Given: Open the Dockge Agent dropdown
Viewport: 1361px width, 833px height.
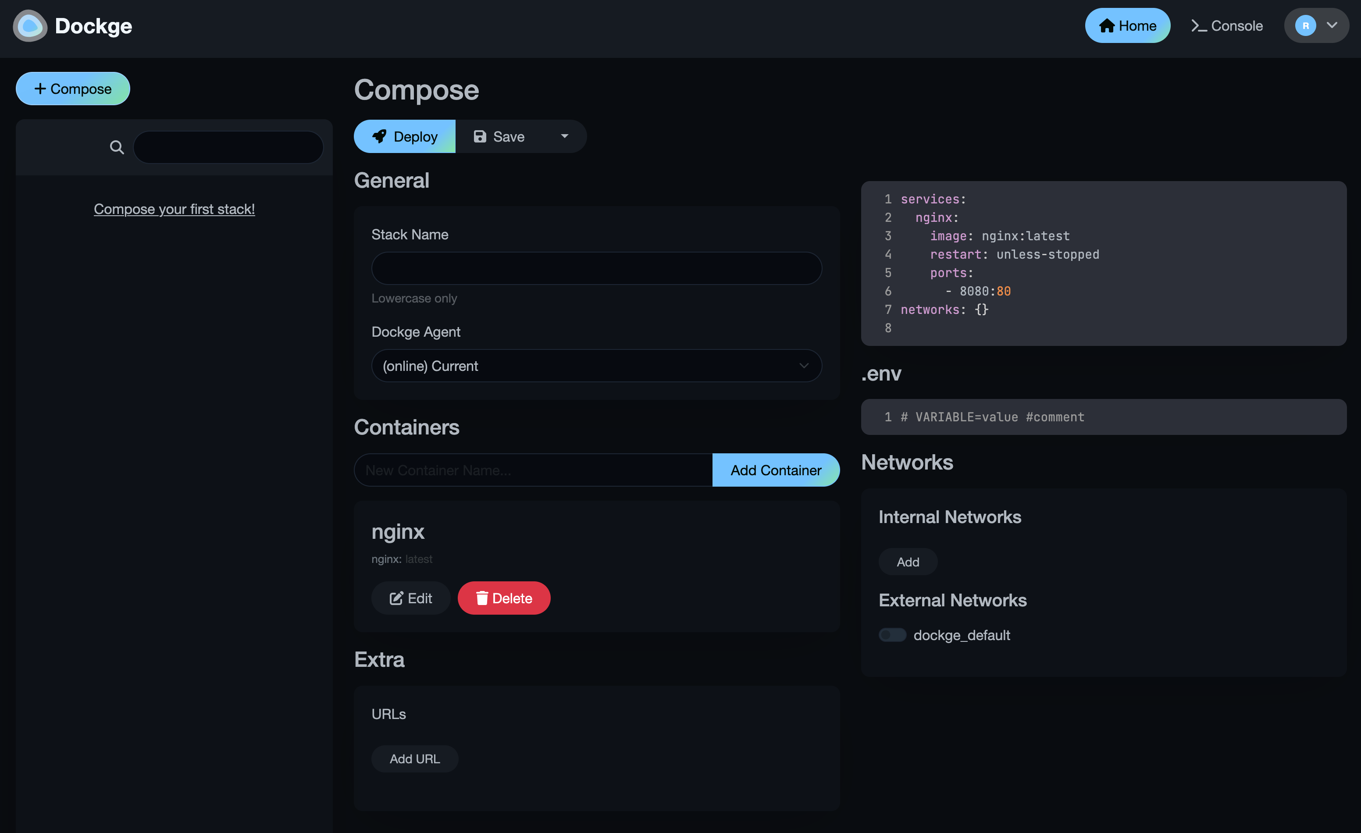Looking at the screenshot, I should pyautogui.click(x=597, y=366).
